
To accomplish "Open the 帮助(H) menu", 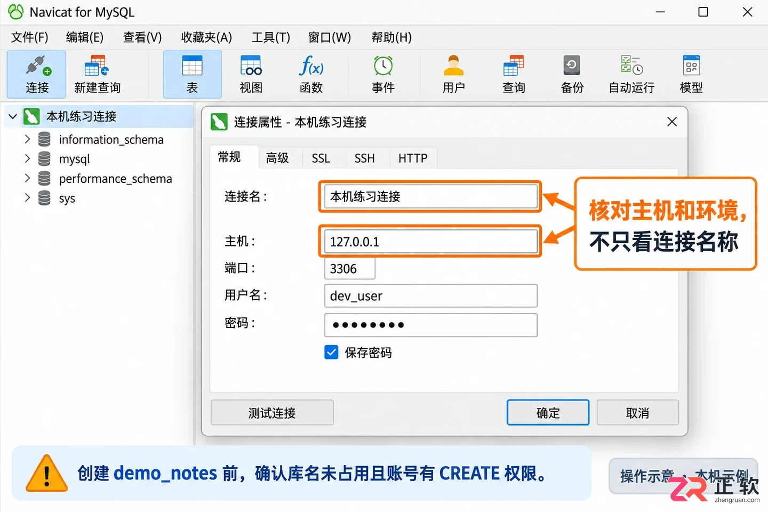I will point(391,37).
